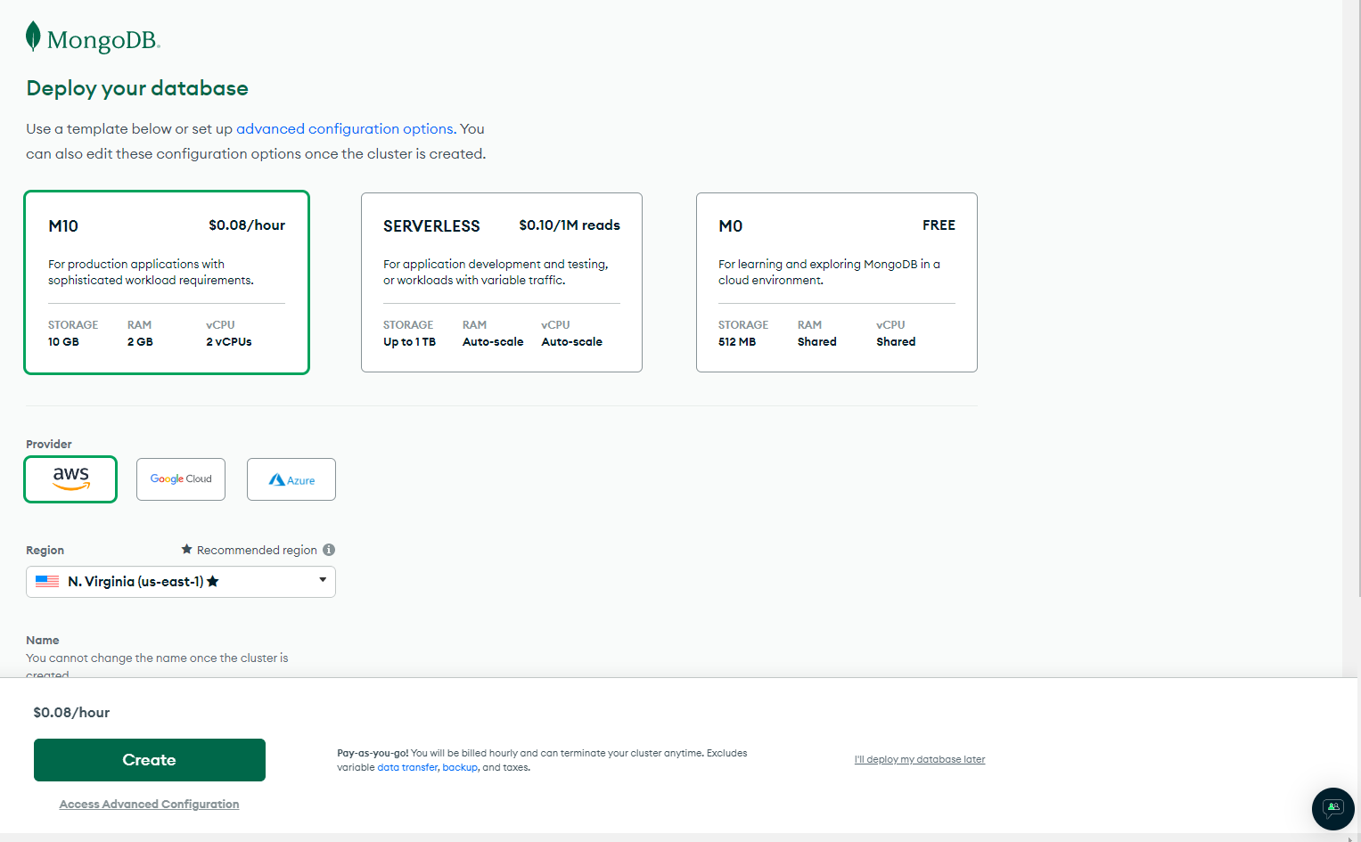
Task: Select the M0 free template card
Action: [x=837, y=282]
